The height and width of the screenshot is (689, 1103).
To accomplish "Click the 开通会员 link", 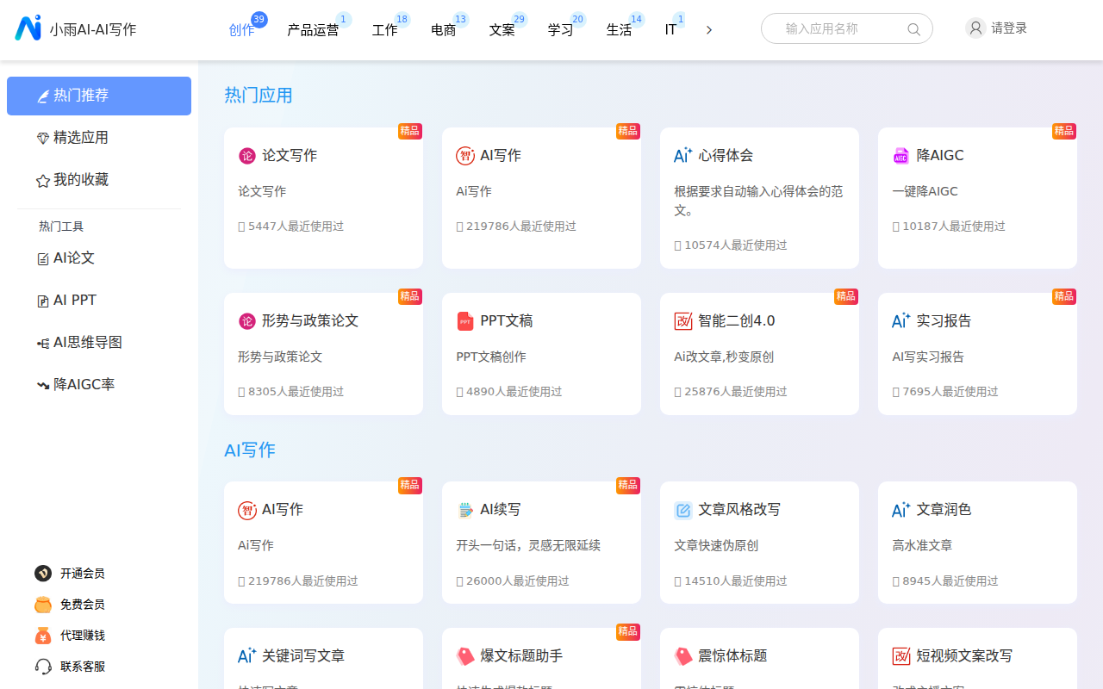I will [83, 574].
